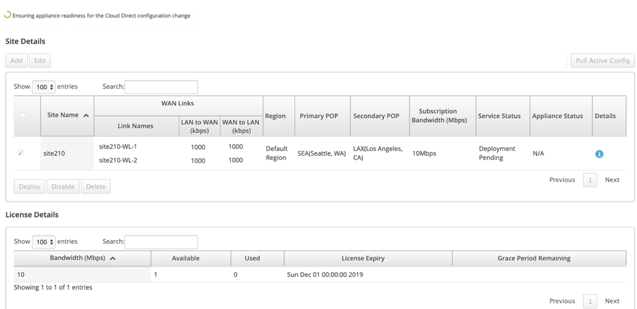Uncheck the site210 row checkbox
This screenshot has width=637, height=309.
pyautogui.click(x=20, y=153)
